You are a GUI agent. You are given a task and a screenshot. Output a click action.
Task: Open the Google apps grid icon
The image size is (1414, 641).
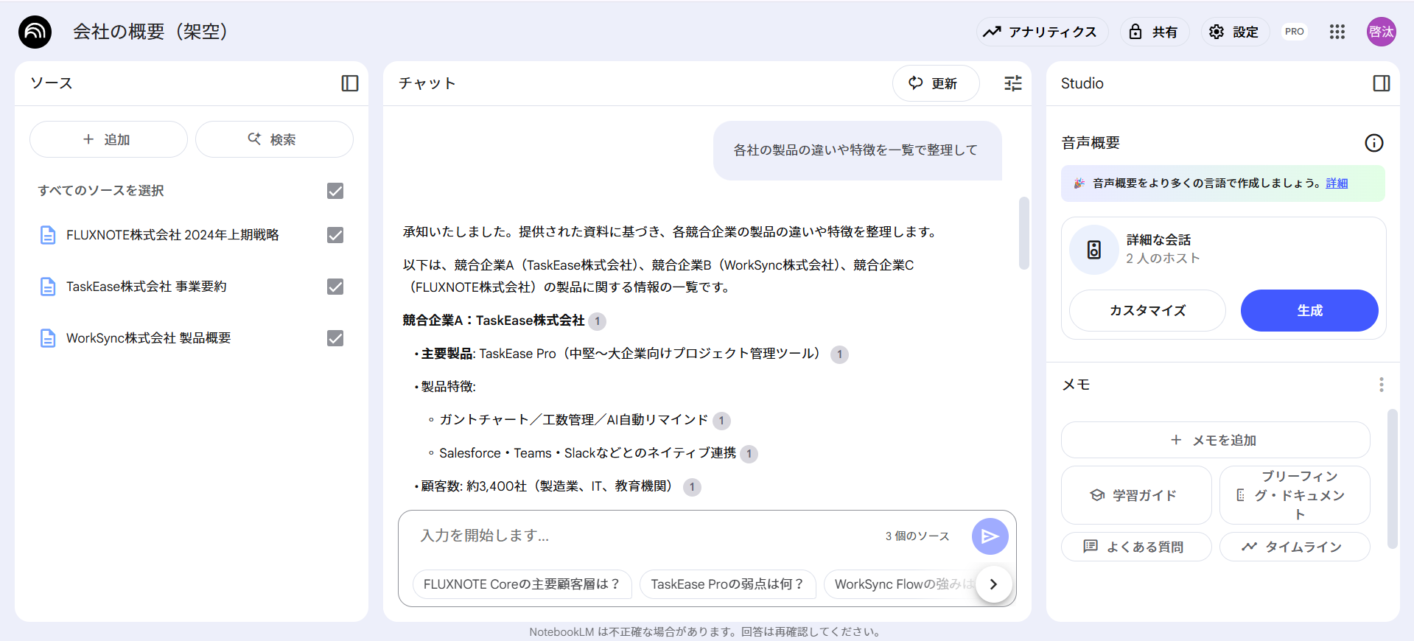1337,32
